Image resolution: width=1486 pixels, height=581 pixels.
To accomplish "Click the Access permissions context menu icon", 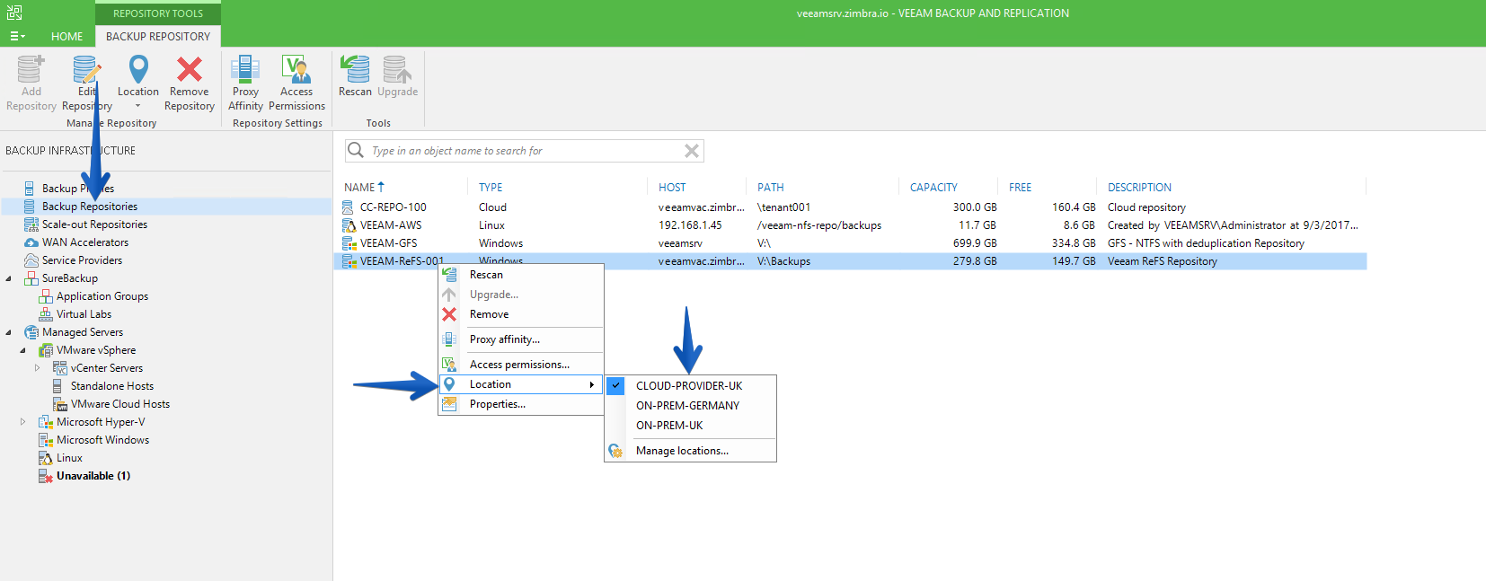I will 449,365.
